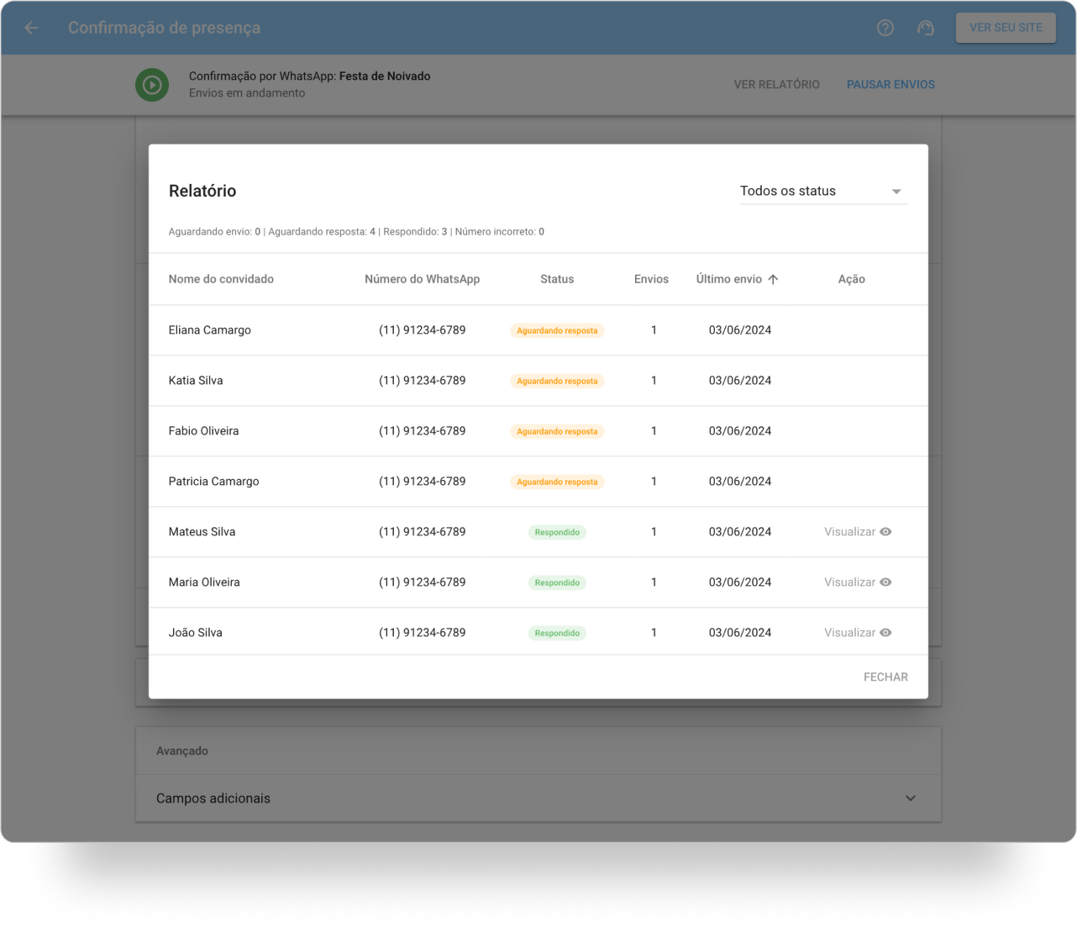Viewport: 1077px width, 927px height.
Task: Expand the Campos adicionais section
Action: click(538, 798)
